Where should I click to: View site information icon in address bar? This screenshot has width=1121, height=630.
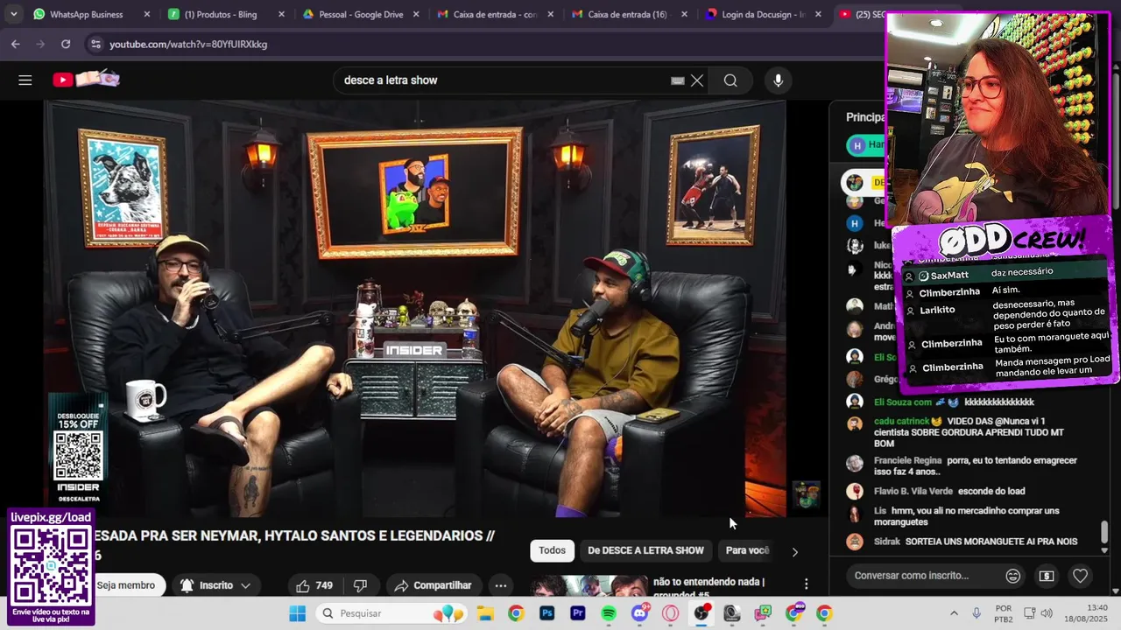click(95, 44)
